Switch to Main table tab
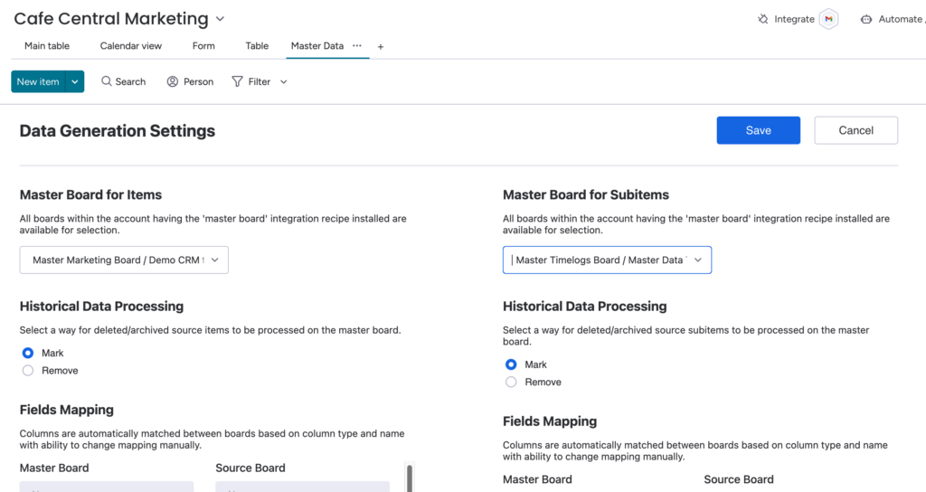The width and height of the screenshot is (926, 492). (x=47, y=46)
